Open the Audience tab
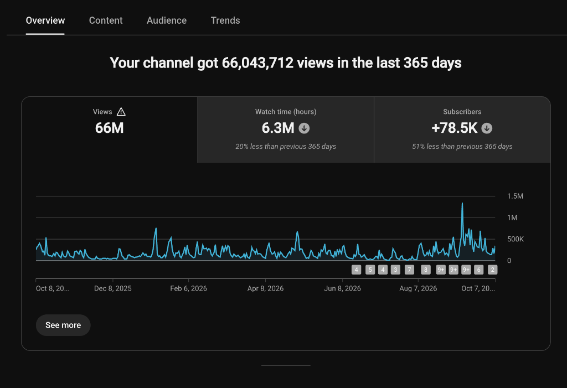This screenshot has width=567, height=388. pos(166,20)
